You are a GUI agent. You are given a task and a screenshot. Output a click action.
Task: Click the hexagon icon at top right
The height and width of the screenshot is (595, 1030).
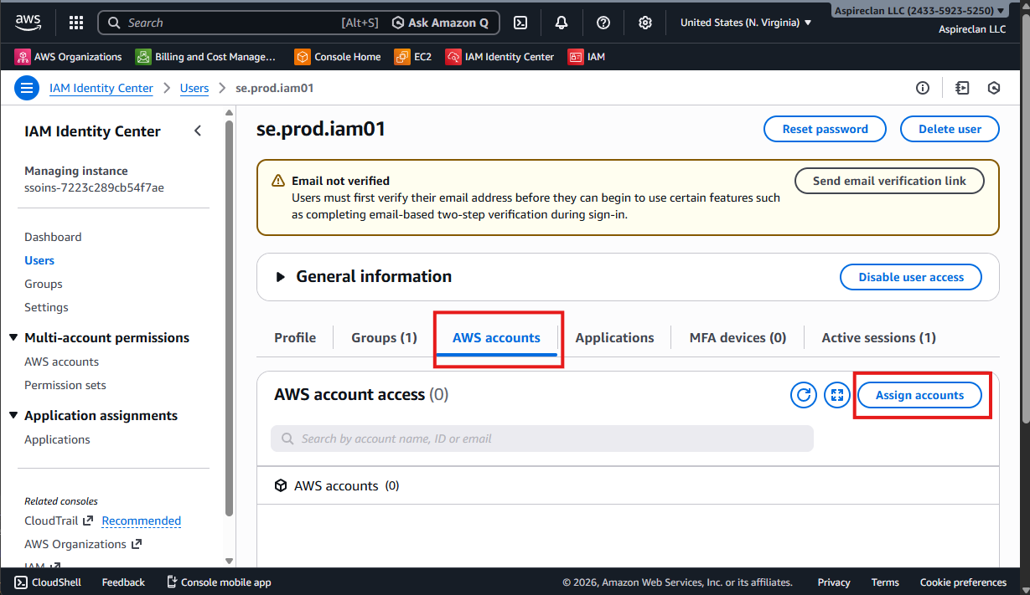tap(994, 88)
